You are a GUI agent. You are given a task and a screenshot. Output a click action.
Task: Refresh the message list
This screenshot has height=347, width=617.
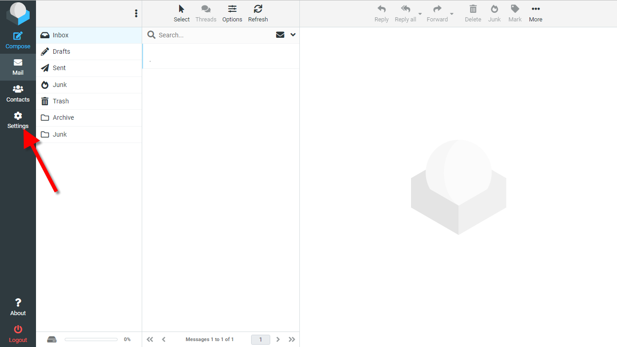[258, 14]
